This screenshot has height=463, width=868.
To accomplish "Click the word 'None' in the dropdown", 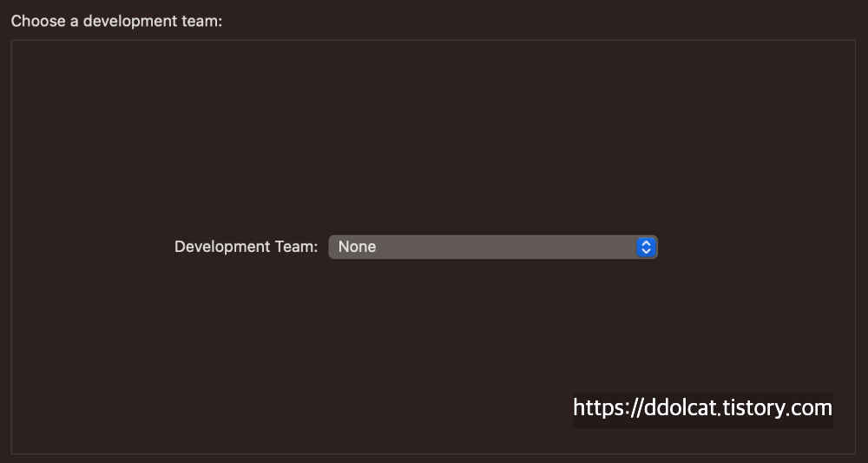I will (357, 247).
